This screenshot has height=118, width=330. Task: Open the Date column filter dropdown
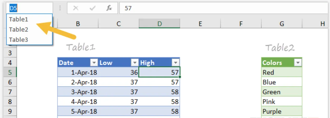pyautogui.click(x=94, y=63)
